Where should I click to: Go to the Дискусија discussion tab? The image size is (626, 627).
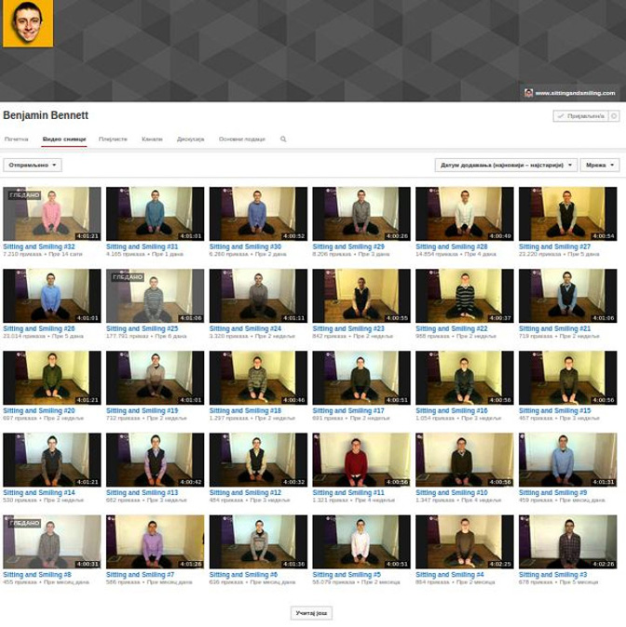point(190,140)
